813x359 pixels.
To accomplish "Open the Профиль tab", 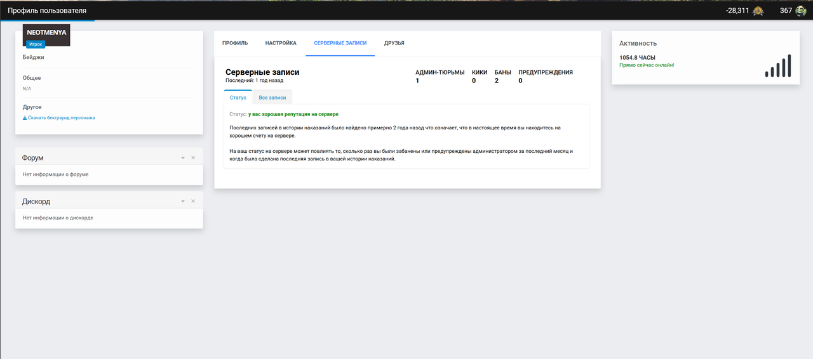I will click(235, 43).
